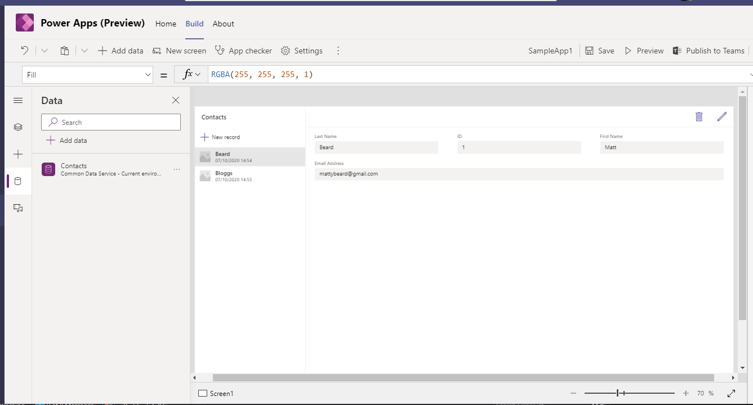Toggle the hamburger navigation menu
The image size is (753, 405).
click(18, 101)
